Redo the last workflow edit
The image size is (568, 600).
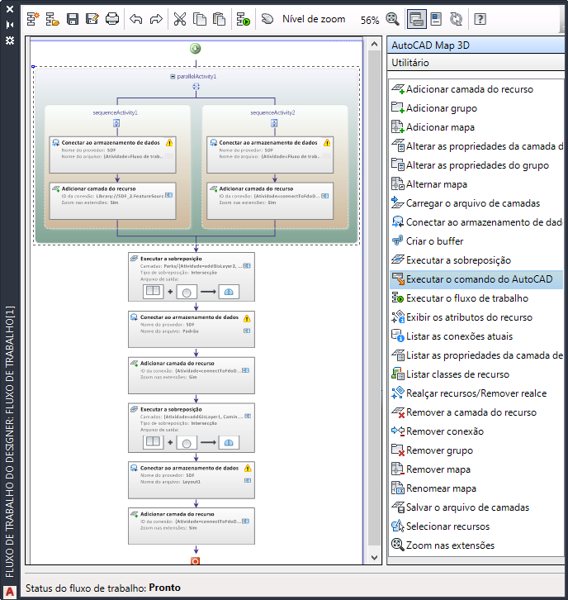point(156,19)
